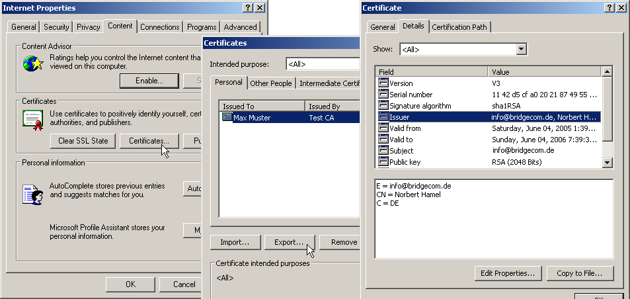The width and height of the screenshot is (630, 299).
Task: Open the Intended purpose combo box
Action: (324, 64)
